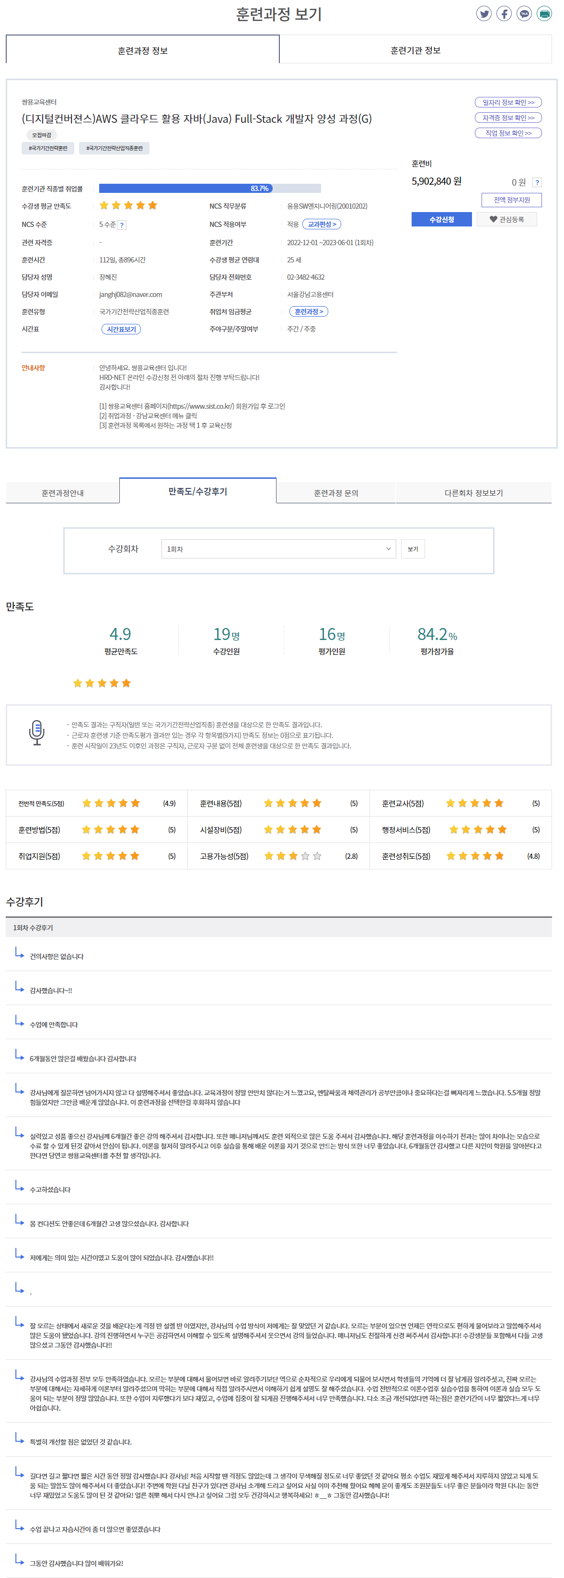Click the NCS 수준 question mark icon
This screenshot has height=1578, width=564.
point(122,225)
